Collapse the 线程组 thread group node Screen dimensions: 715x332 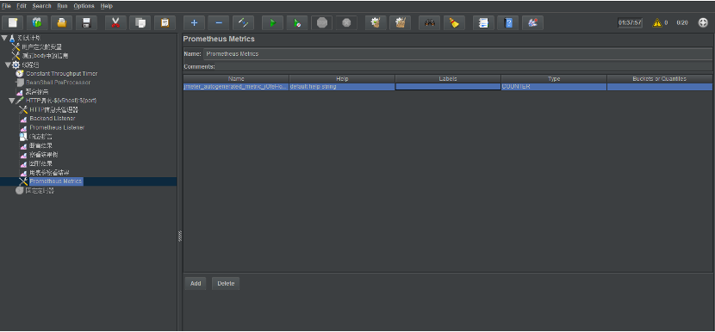[8, 65]
